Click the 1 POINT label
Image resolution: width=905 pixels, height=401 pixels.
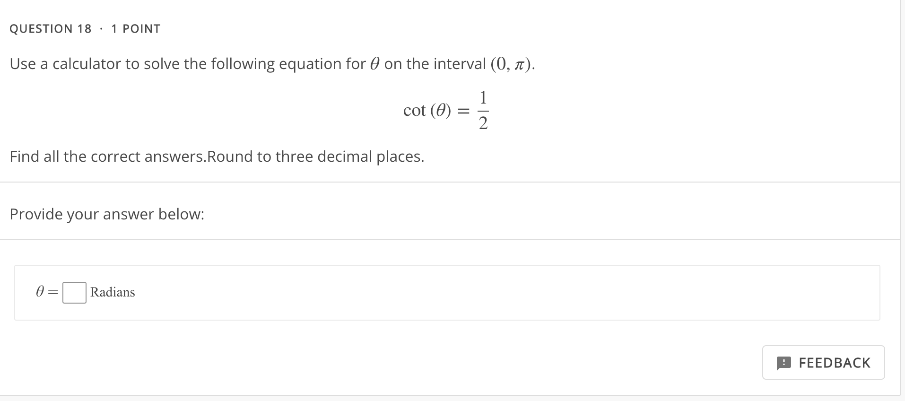136,28
